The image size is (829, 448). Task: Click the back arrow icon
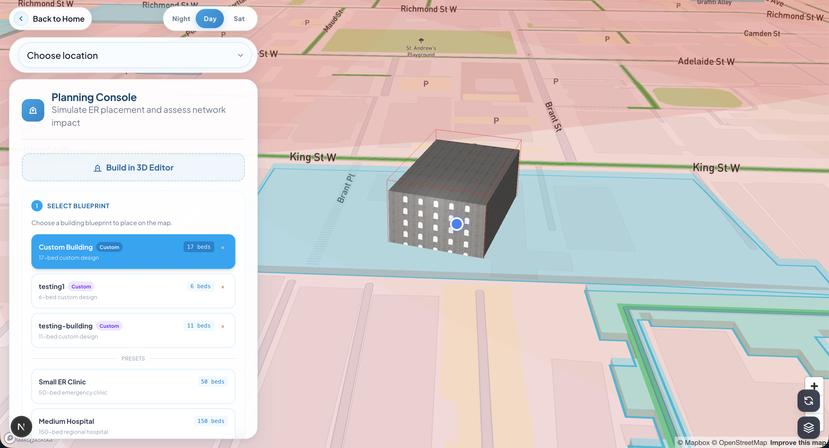point(21,19)
